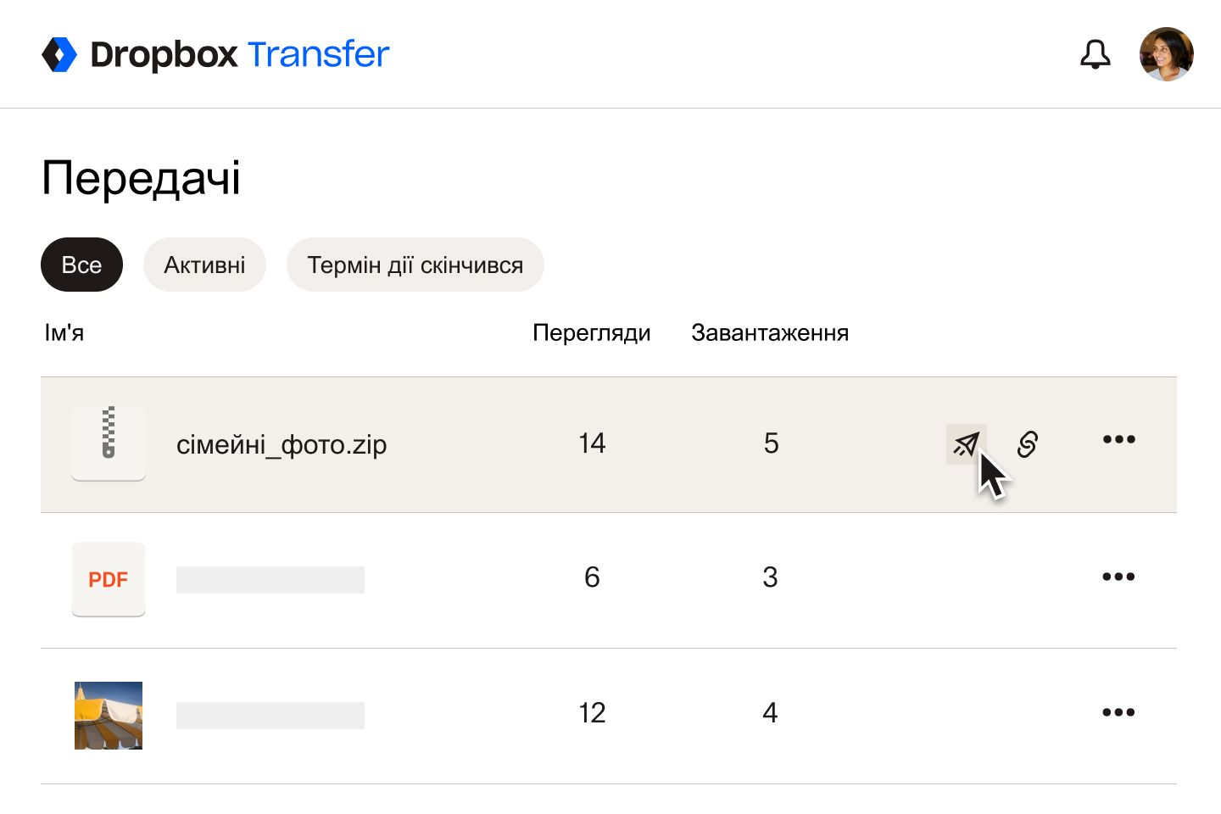Click the Dropbox logo icon

pyautogui.click(x=59, y=54)
